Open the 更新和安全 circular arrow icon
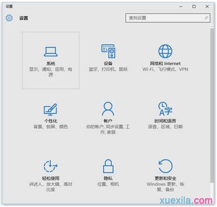Image resolution: width=217 pixels, height=207 pixels. pyautogui.click(x=165, y=166)
